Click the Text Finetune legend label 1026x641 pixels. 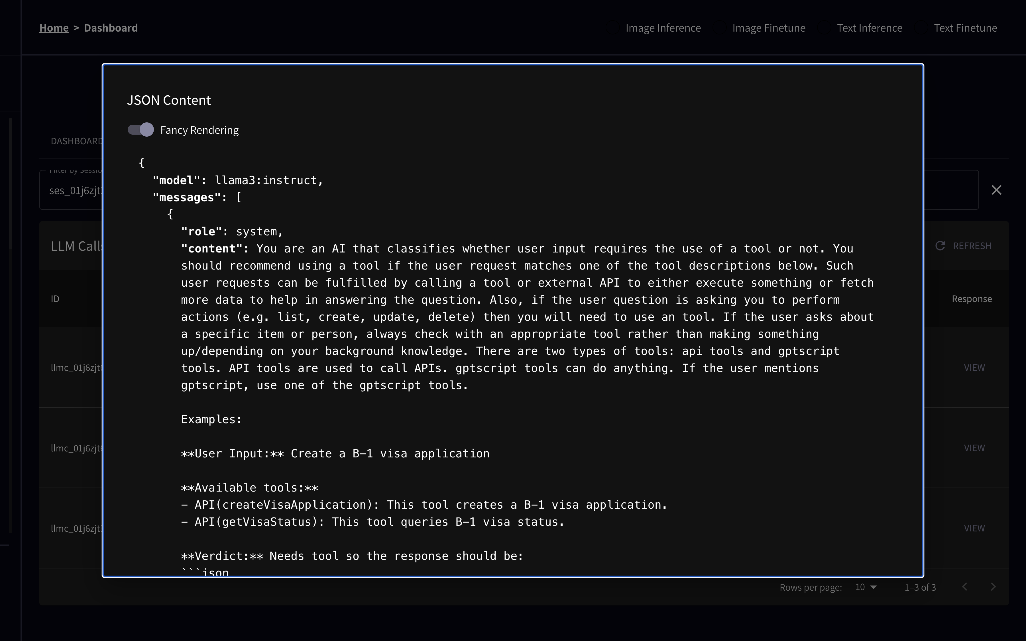click(965, 28)
